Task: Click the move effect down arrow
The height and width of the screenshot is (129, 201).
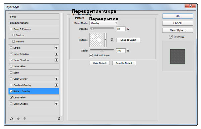Action: (x=25, y=119)
